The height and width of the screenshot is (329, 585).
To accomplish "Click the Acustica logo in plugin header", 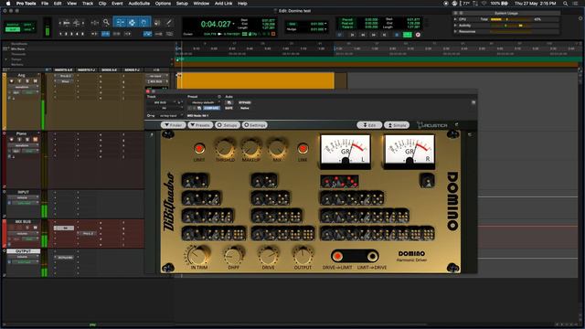I will point(432,125).
